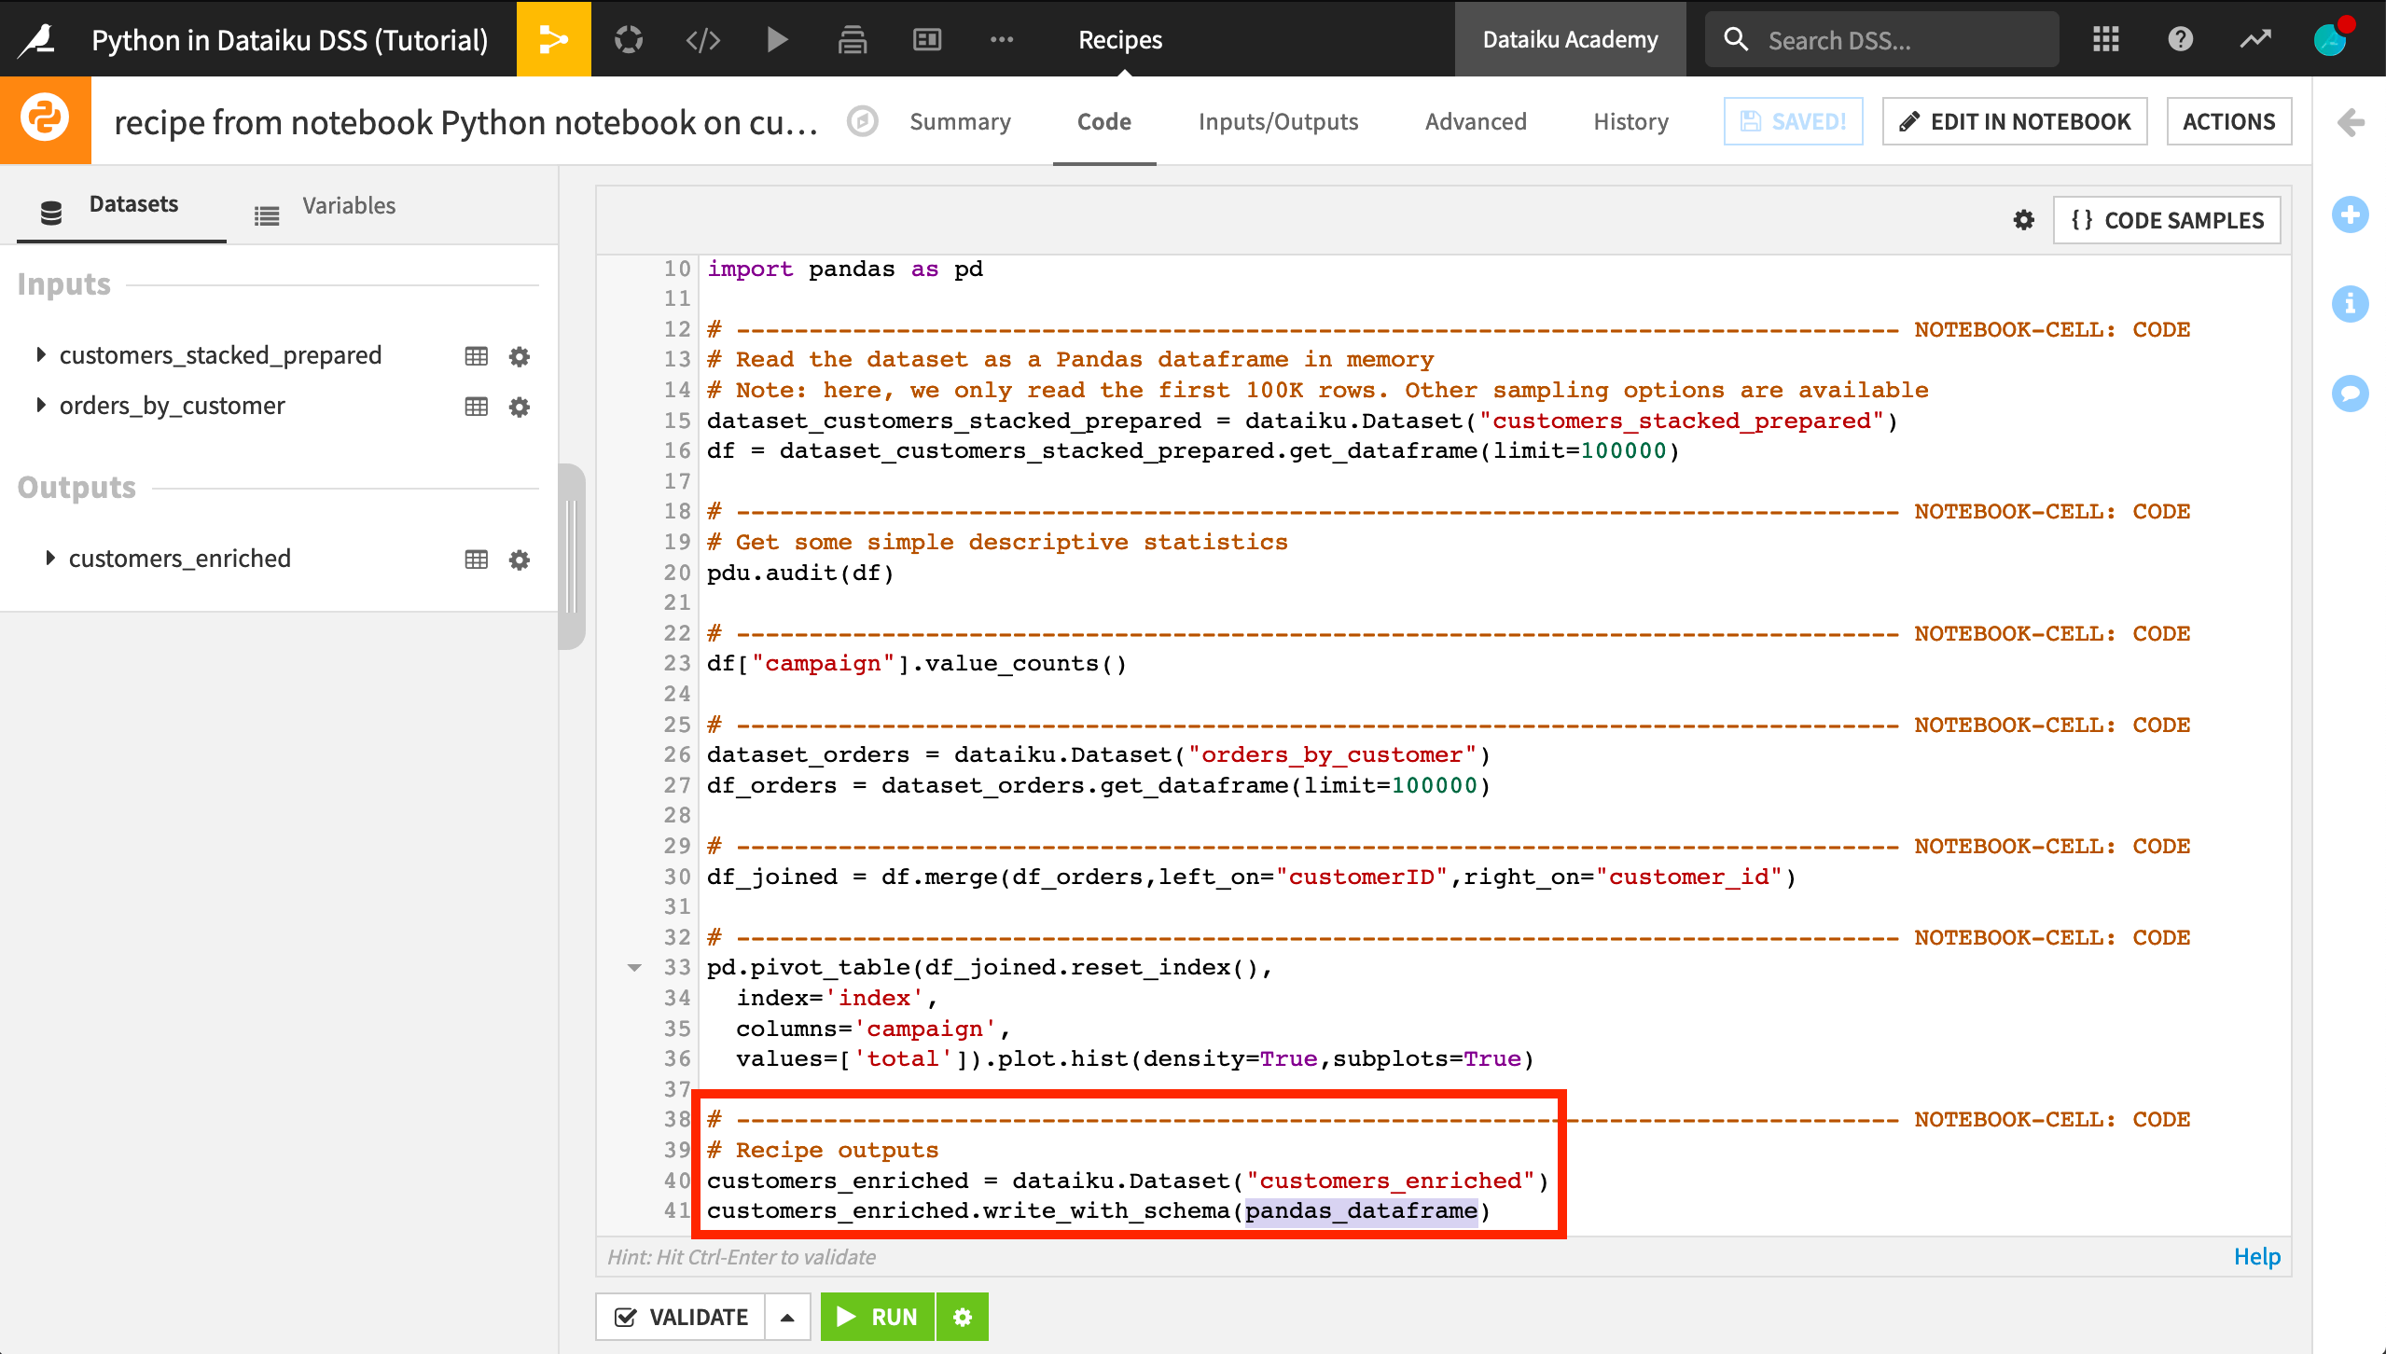
Task: Open code editor settings gear
Action: 2023,220
